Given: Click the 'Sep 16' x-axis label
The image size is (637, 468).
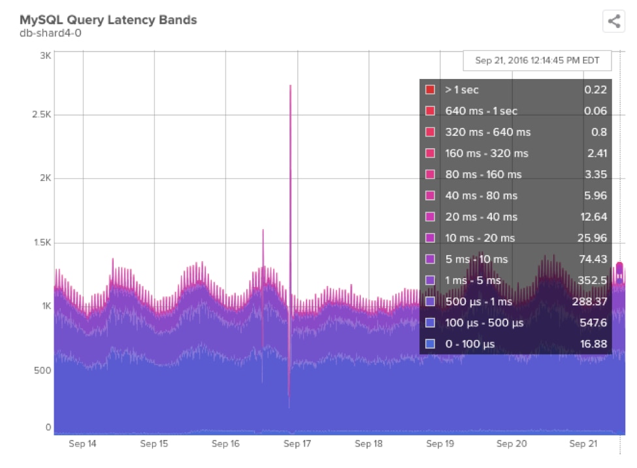Looking at the screenshot, I should tap(225, 444).
